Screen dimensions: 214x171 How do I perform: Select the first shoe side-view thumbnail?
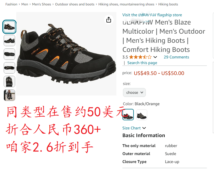coord(9,27)
